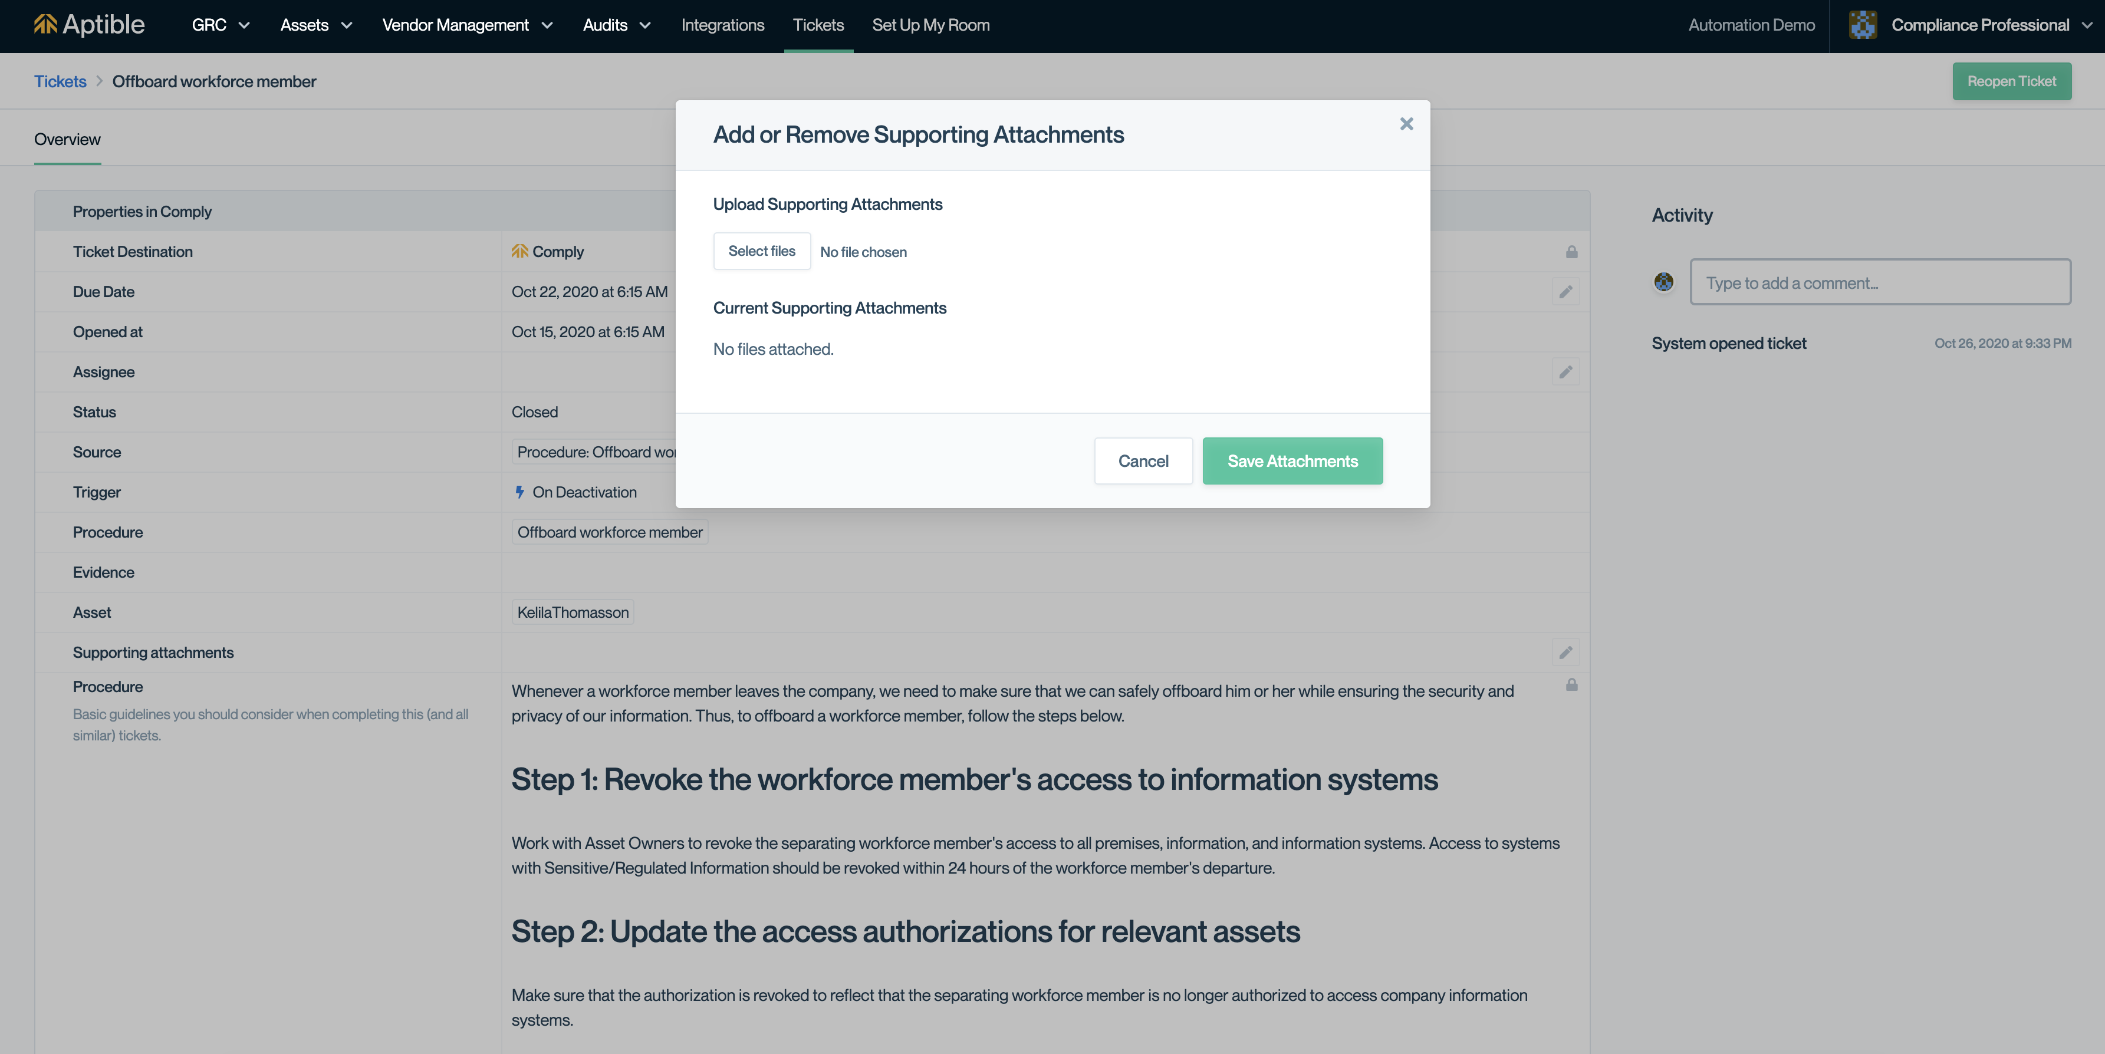Image resolution: width=2105 pixels, height=1054 pixels.
Task: Open the Set Up My Room page
Action: coord(930,25)
